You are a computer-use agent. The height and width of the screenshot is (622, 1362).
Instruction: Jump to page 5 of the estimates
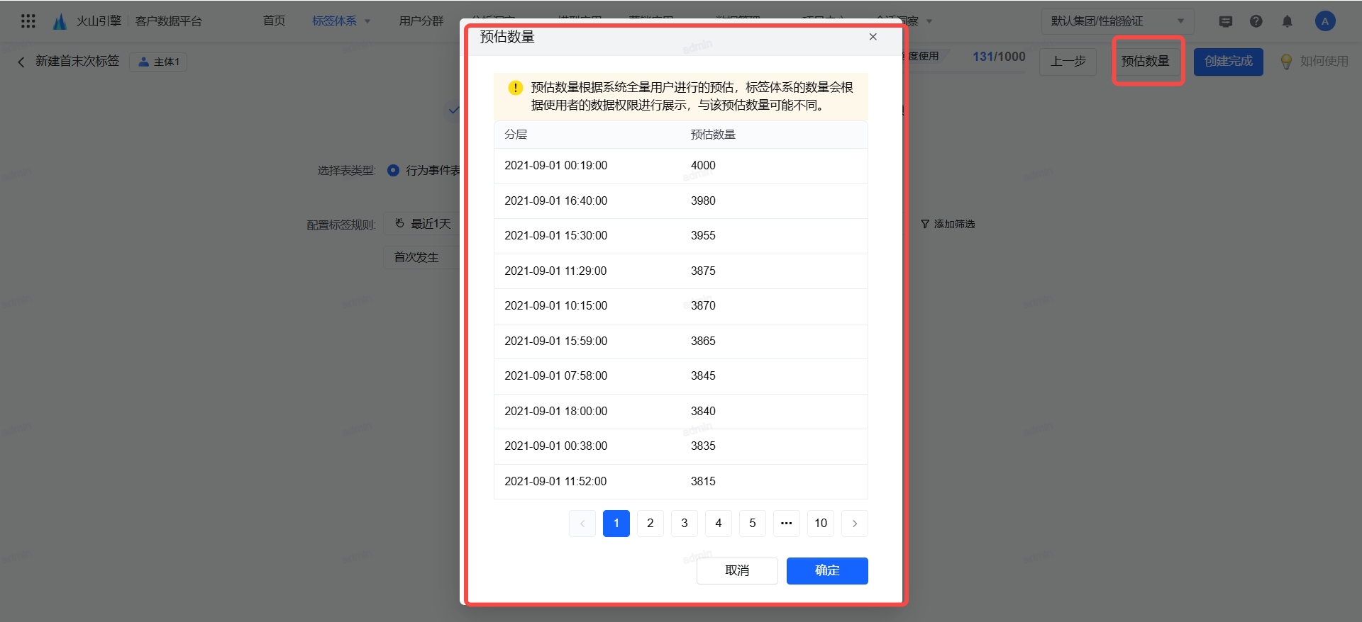[753, 524]
